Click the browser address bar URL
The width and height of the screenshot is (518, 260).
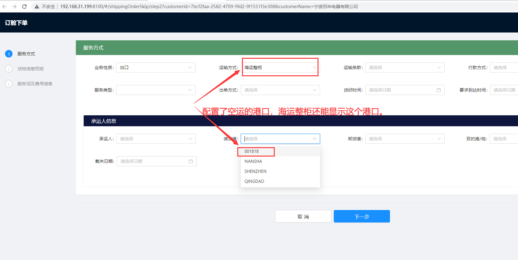209,7
